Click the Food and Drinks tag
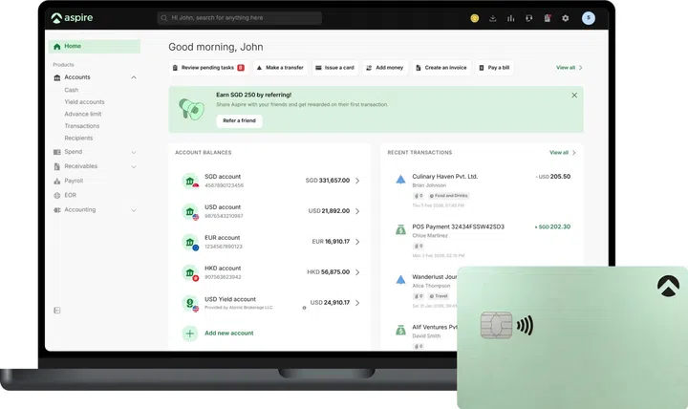Screen dimensions: 688x409 449,196
